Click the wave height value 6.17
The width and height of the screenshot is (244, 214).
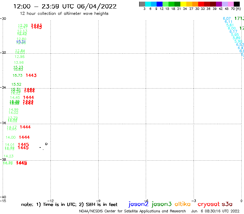233,32
